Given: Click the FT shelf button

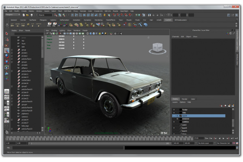Looking at the screenshot, I should pyautogui.click(x=60, y=24).
